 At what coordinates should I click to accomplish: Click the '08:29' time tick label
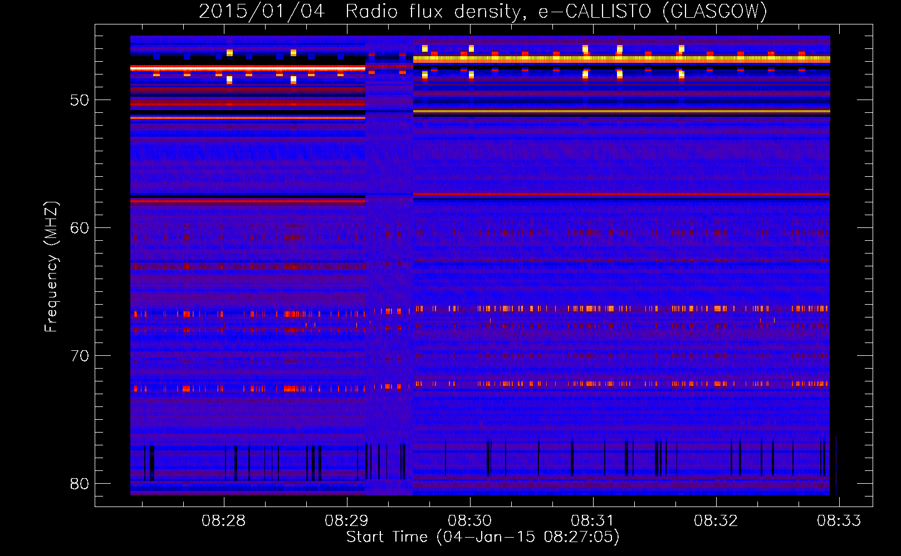point(347,521)
